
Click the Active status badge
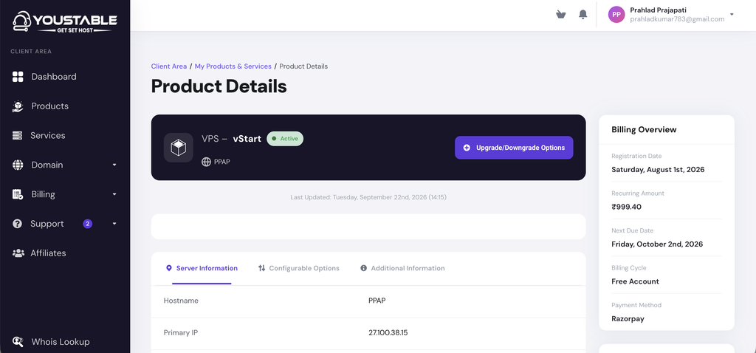point(285,139)
